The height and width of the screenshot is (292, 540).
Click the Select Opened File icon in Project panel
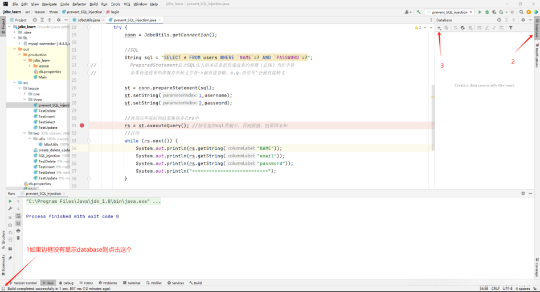(35, 20)
